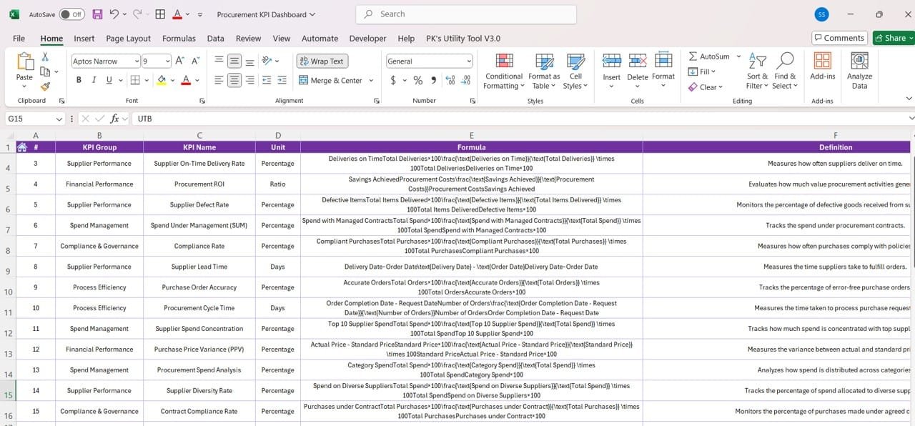The width and height of the screenshot is (915, 426).
Task: Click the Delete cells icon
Action: pos(637,61)
